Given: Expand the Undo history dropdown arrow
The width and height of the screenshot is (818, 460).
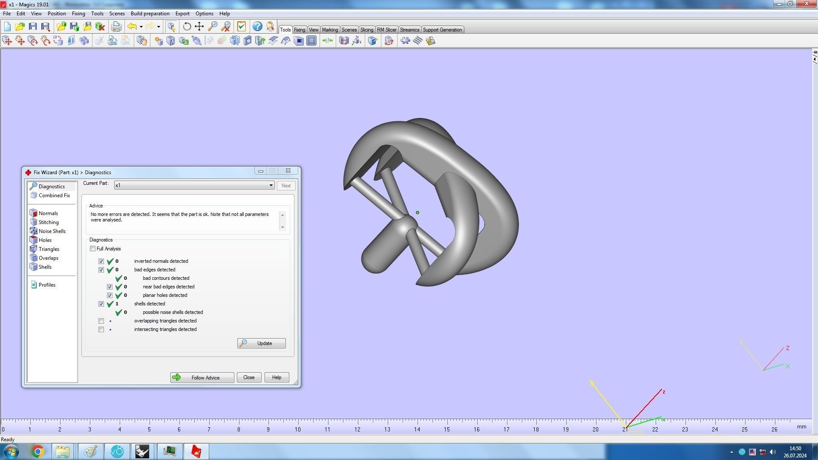Looking at the screenshot, I should click(141, 27).
